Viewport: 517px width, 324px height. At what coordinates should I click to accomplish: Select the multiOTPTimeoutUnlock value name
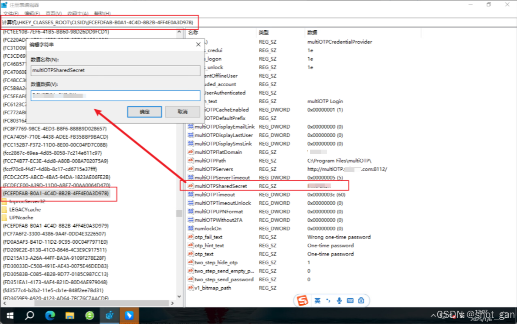tap(223, 203)
